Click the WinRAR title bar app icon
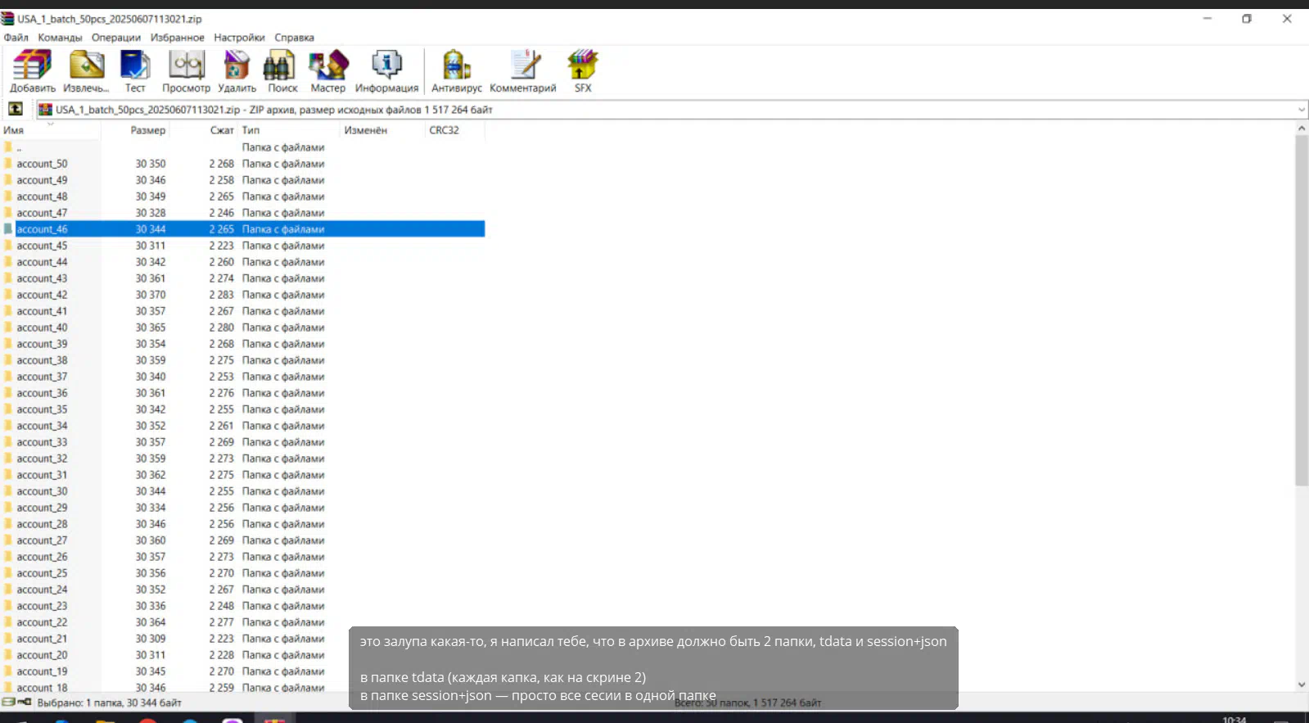Screen dimensions: 1309x723 [7, 19]
